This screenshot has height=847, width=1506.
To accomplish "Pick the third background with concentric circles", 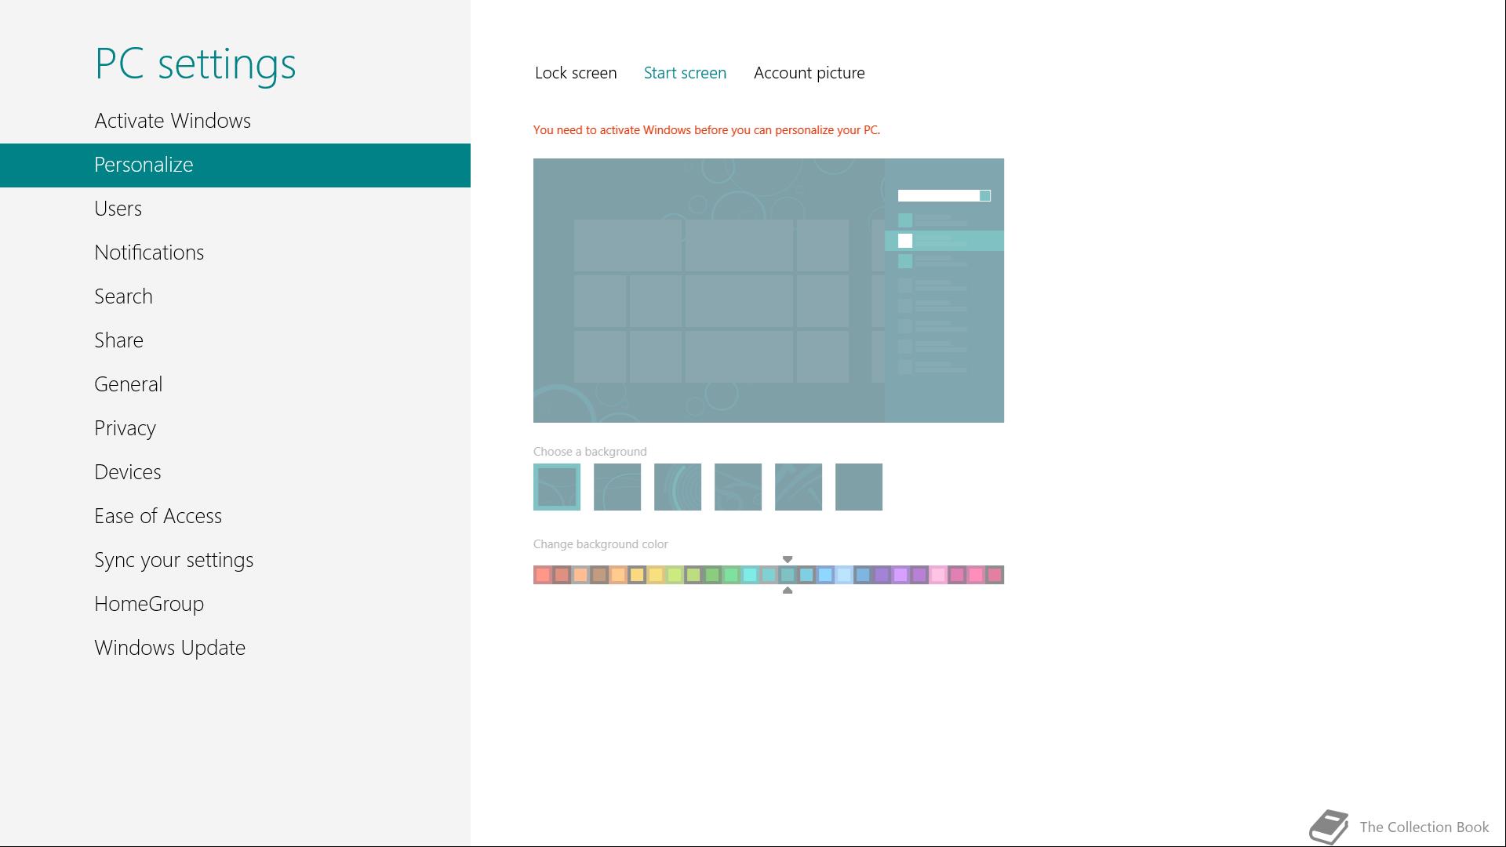I will click(x=678, y=487).
